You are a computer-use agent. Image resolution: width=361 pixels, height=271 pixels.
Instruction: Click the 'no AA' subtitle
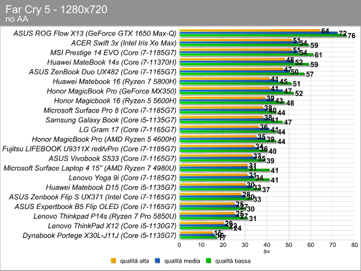pyautogui.click(x=17, y=19)
